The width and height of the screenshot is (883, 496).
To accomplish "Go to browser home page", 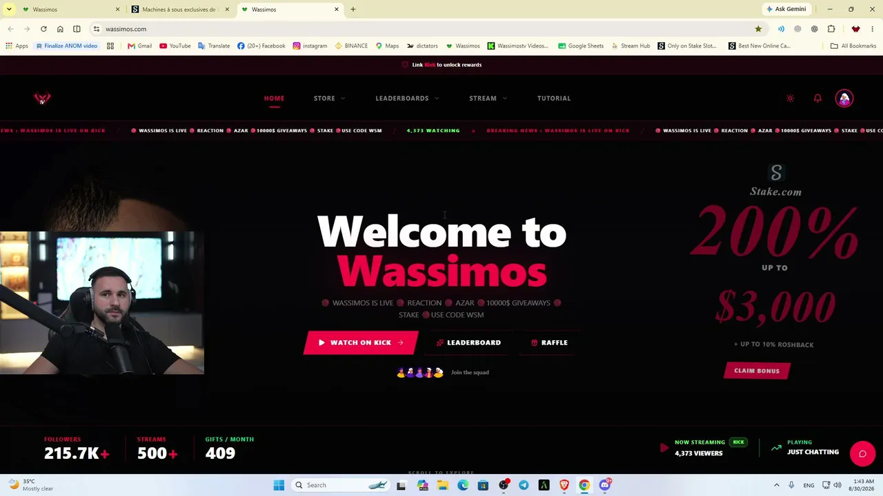I will [x=60, y=29].
